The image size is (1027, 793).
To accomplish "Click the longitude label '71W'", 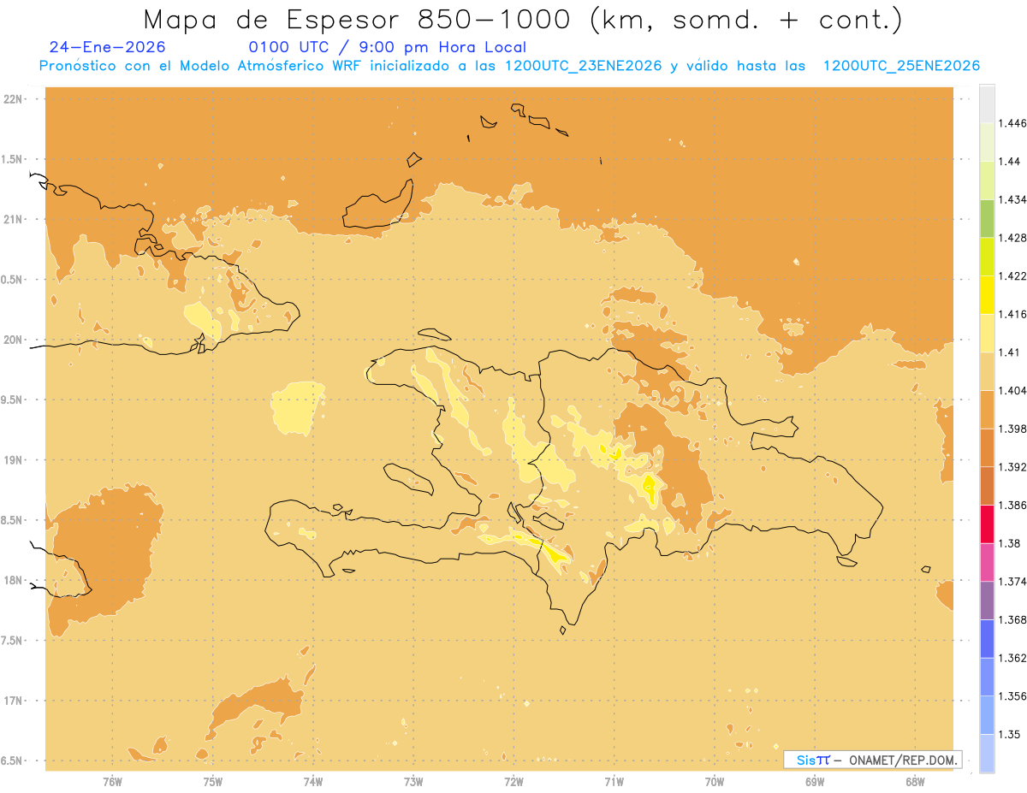I will point(614,782).
